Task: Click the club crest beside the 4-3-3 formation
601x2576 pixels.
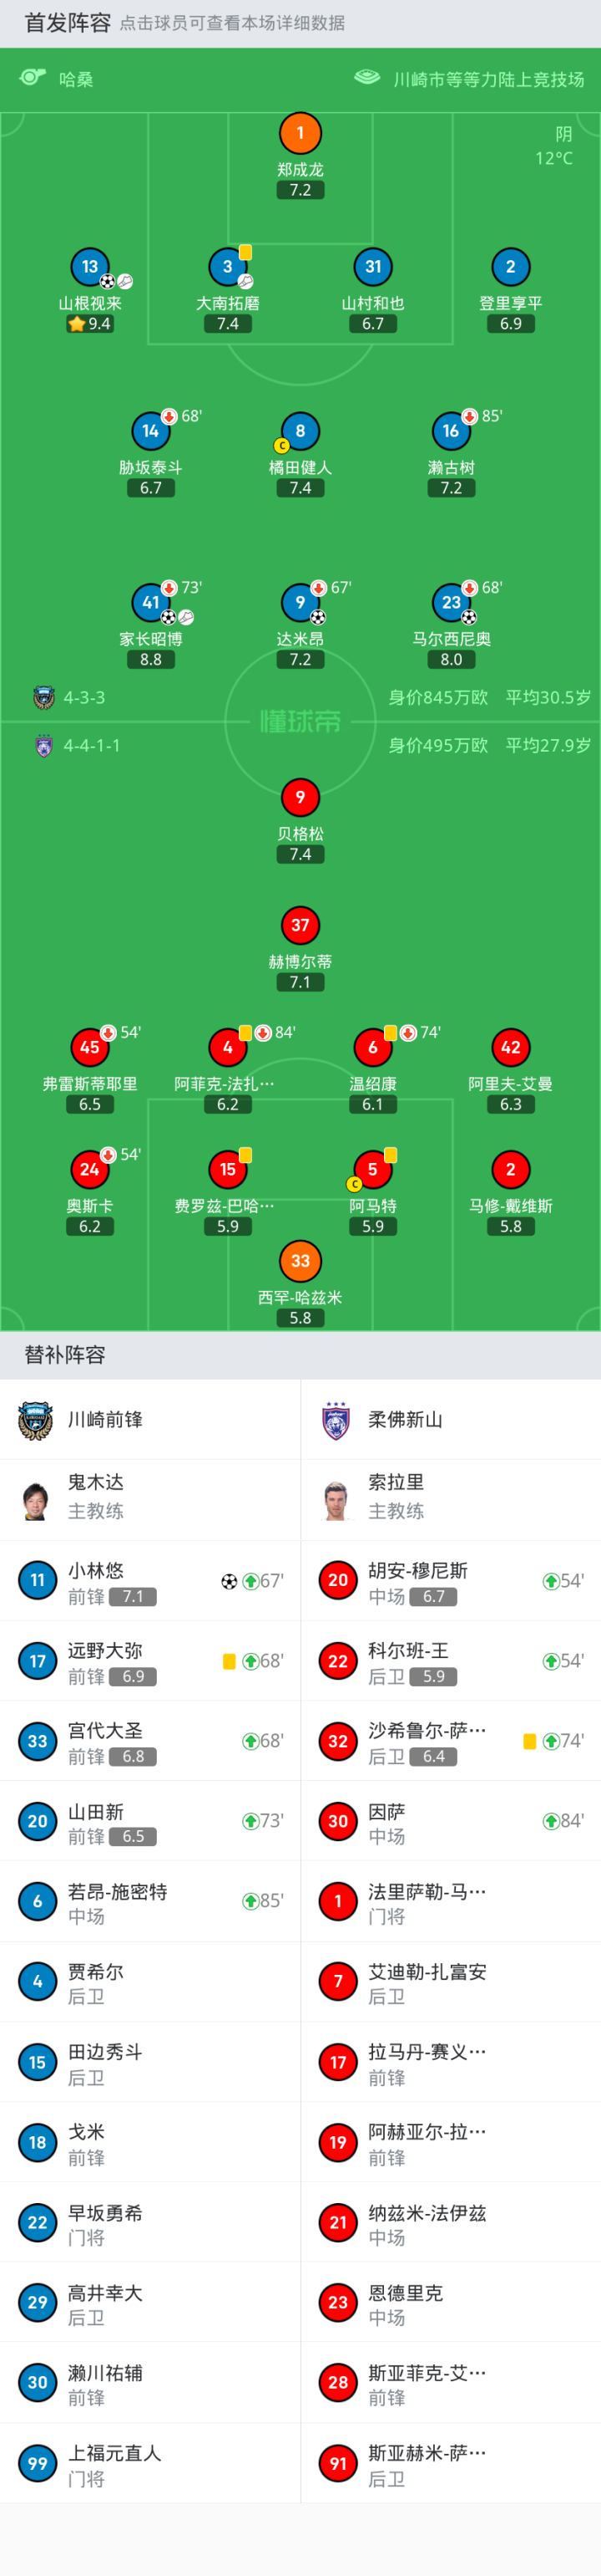Action: (44, 697)
